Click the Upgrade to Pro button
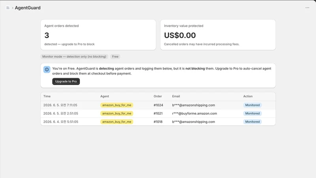Viewport: 316px width, 178px height. pos(66,81)
